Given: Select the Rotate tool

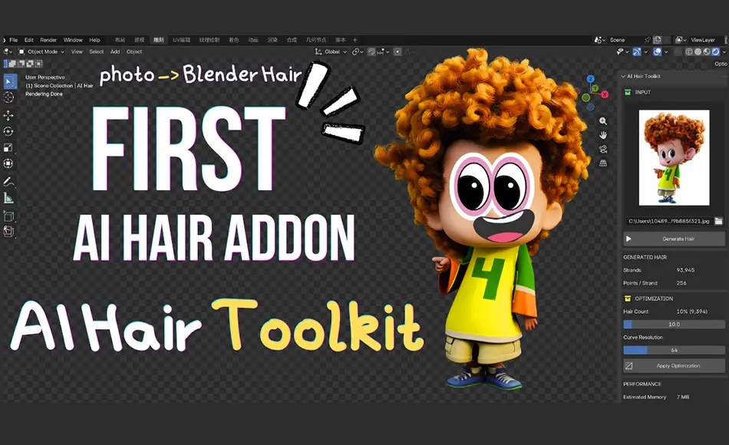Looking at the screenshot, I should 8,132.
